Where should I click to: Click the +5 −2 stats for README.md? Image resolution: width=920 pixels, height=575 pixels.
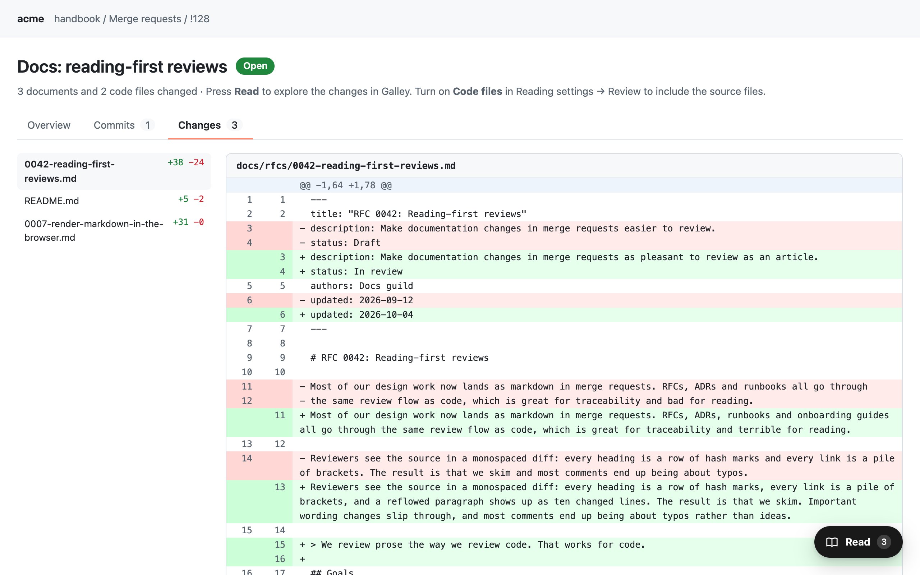[x=191, y=199]
